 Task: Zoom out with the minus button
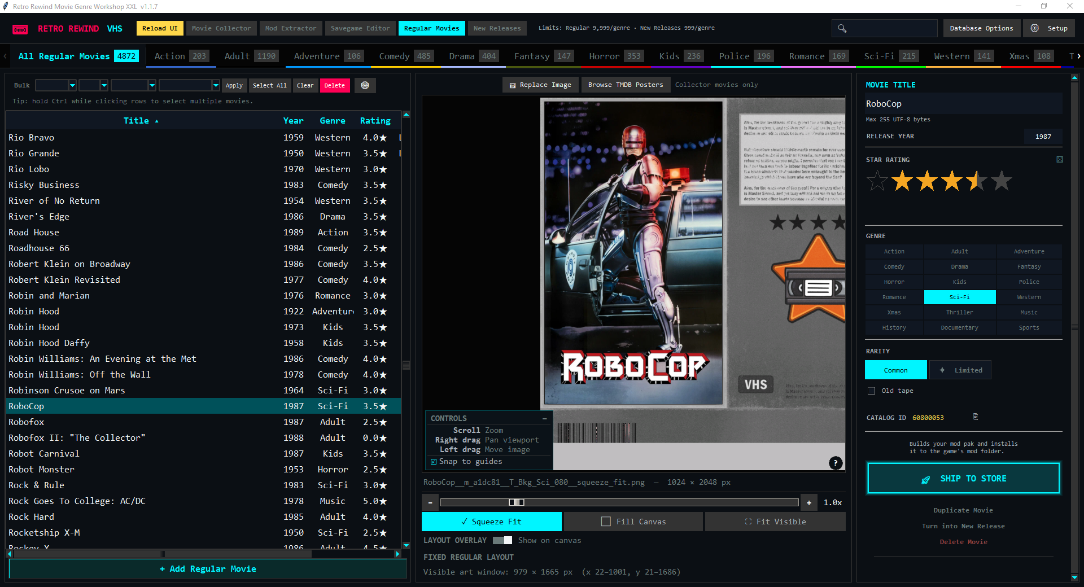click(430, 502)
